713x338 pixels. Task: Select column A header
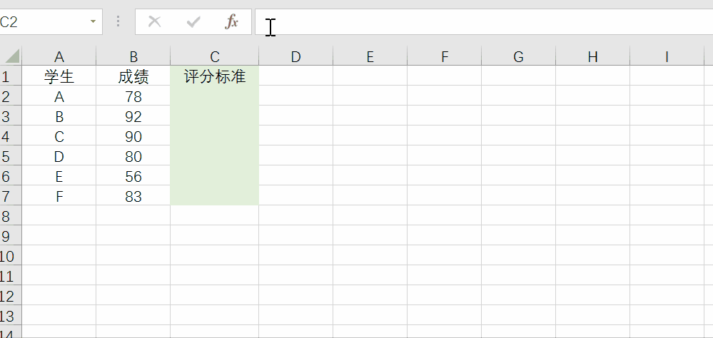click(x=59, y=57)
